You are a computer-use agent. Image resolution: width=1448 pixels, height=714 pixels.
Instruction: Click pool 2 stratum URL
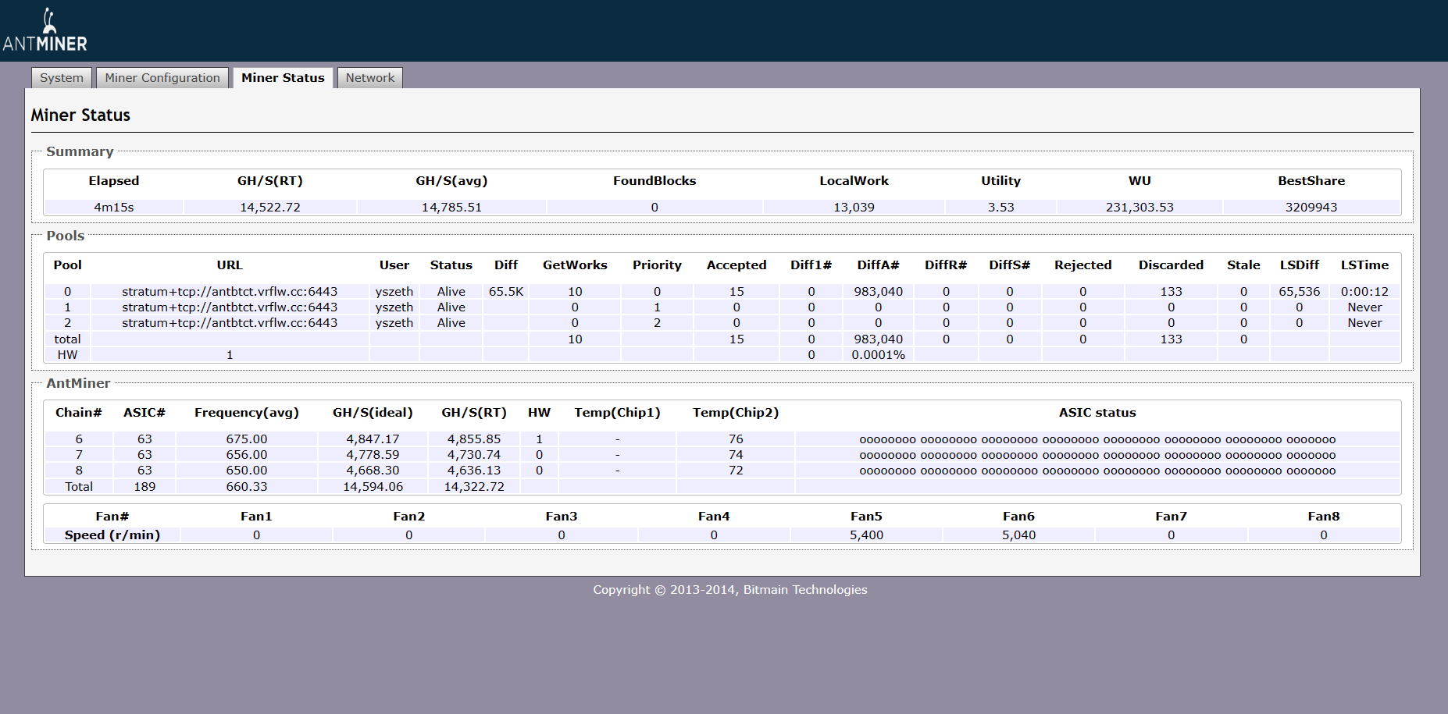pos(230,323)
